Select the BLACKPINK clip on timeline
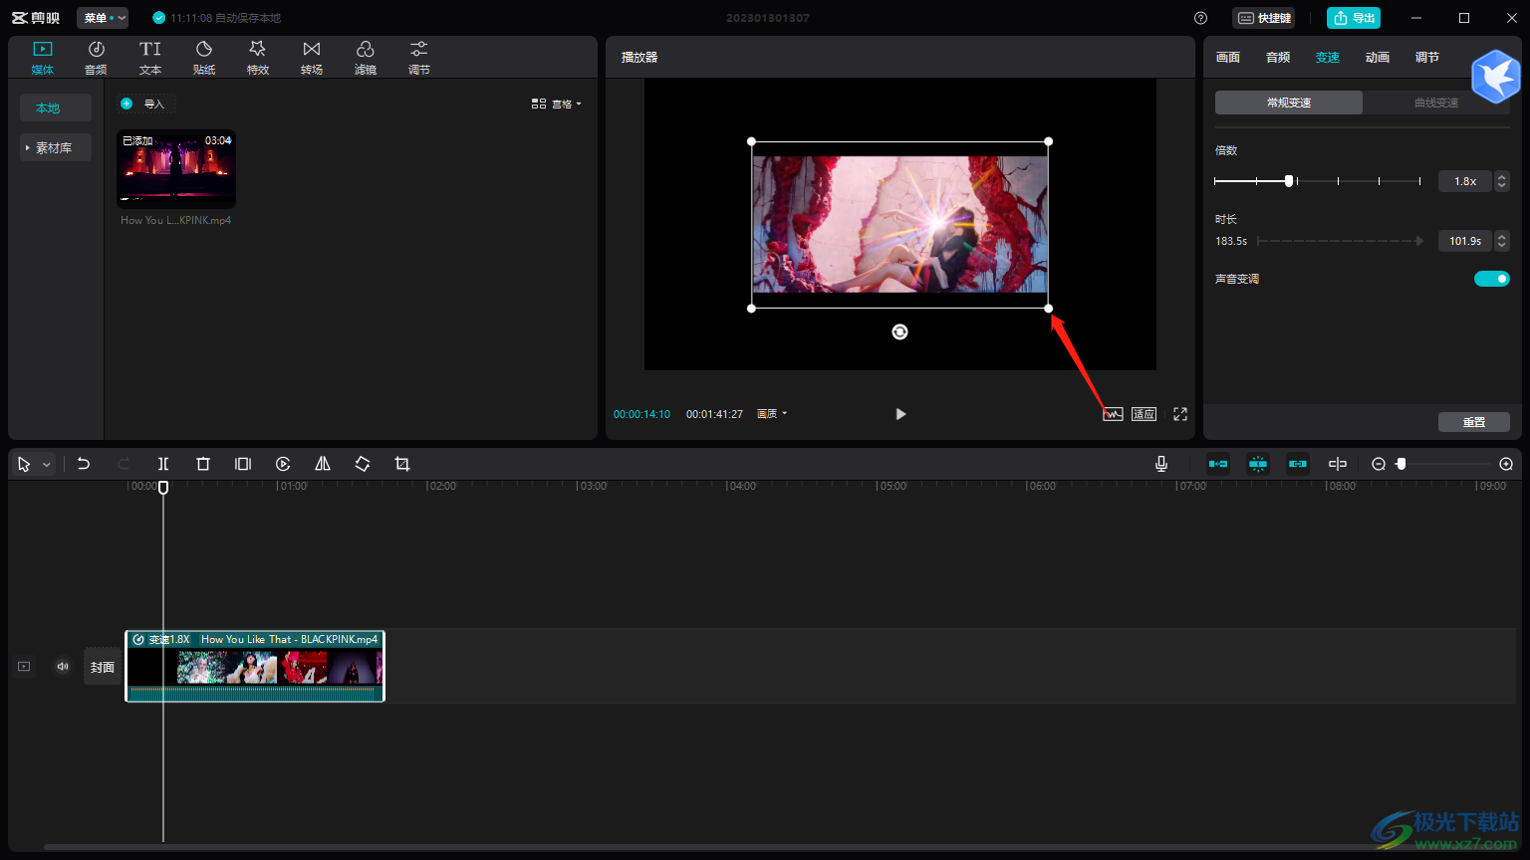This screenshot has height=860, width=1530. 255,666
